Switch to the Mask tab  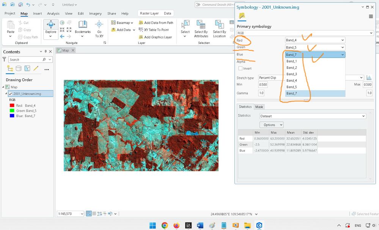pyautogui.click(x=259, y=107)
